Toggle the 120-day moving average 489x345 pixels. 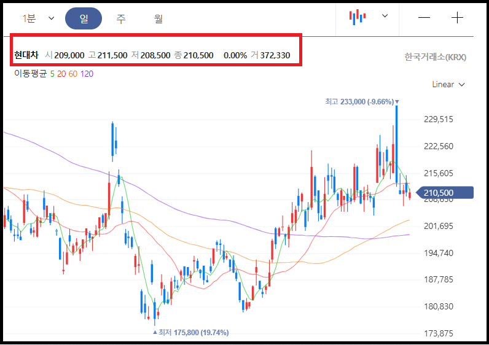(87, 74)
